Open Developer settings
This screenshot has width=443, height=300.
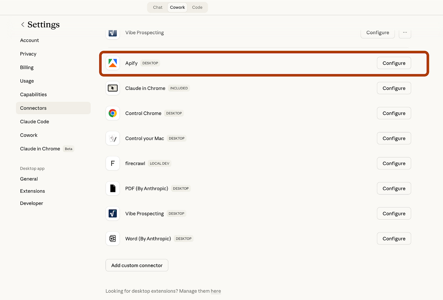coord(32,203)
